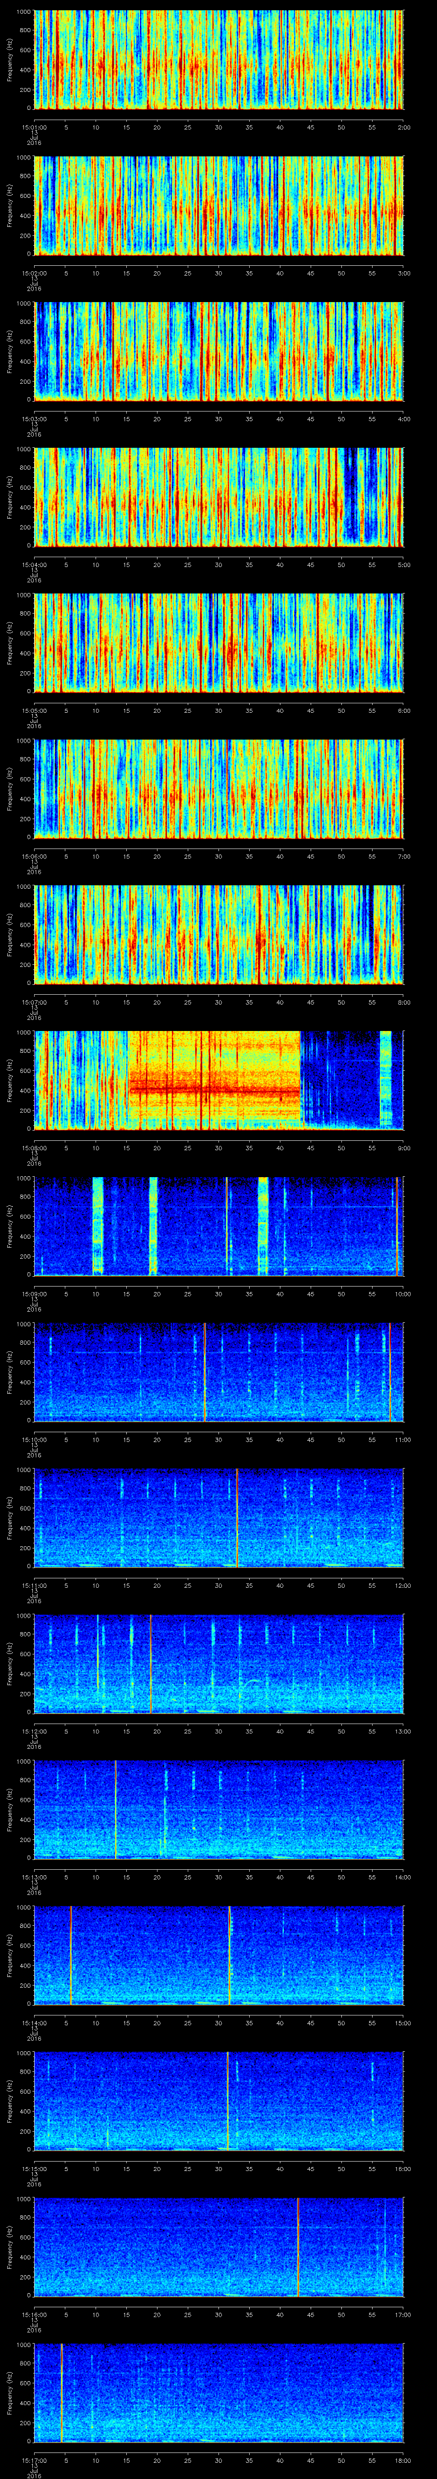The height and width of the screenshot is (2479, 437).
Task: Click the '15:16:00' time label
Action: [x=35, y=2314]
